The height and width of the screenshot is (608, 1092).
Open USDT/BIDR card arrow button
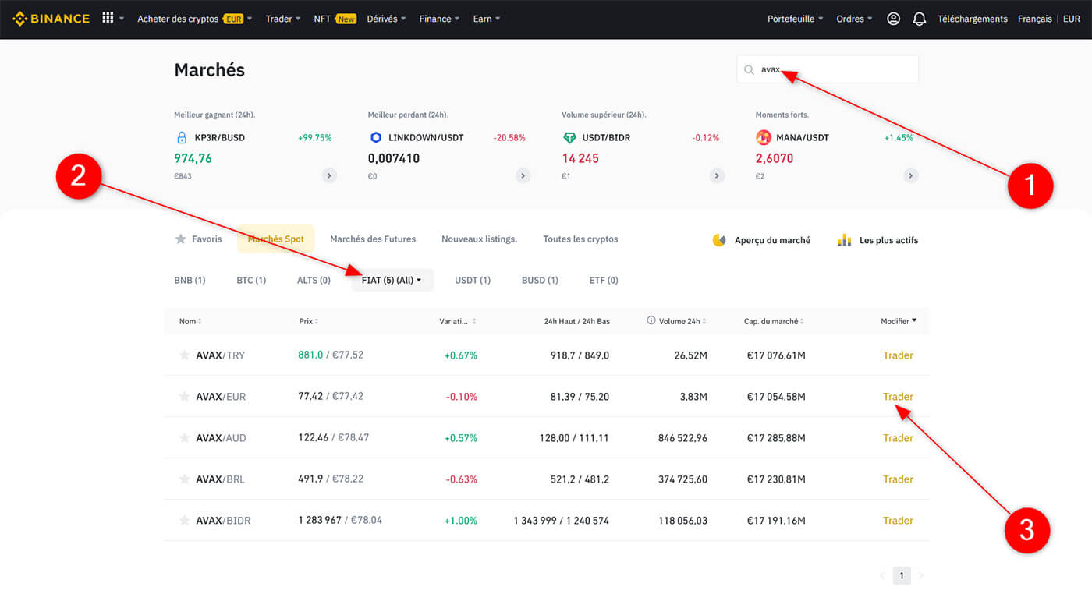(x=717, y=176)
